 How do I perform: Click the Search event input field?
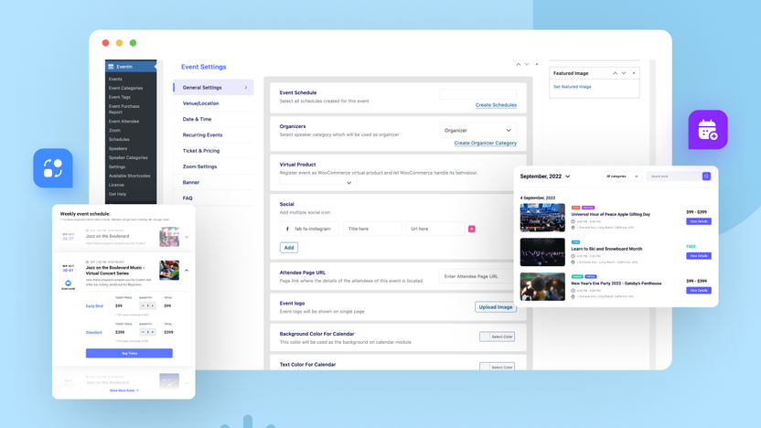click(674, 177)
